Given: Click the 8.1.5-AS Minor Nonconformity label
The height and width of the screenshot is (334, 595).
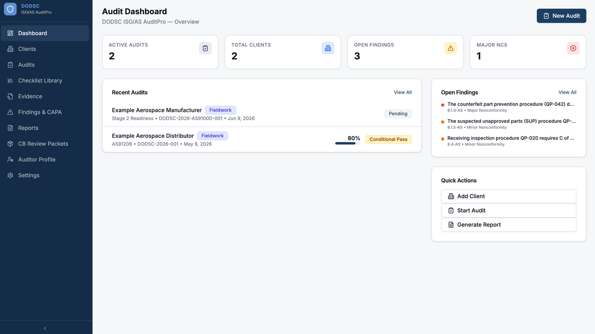Looking at the screenshot, I should pos(477,127).
